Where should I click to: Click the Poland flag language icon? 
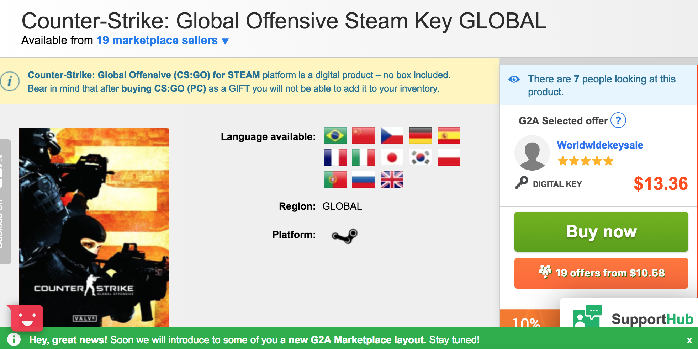(x=449, y=157)
